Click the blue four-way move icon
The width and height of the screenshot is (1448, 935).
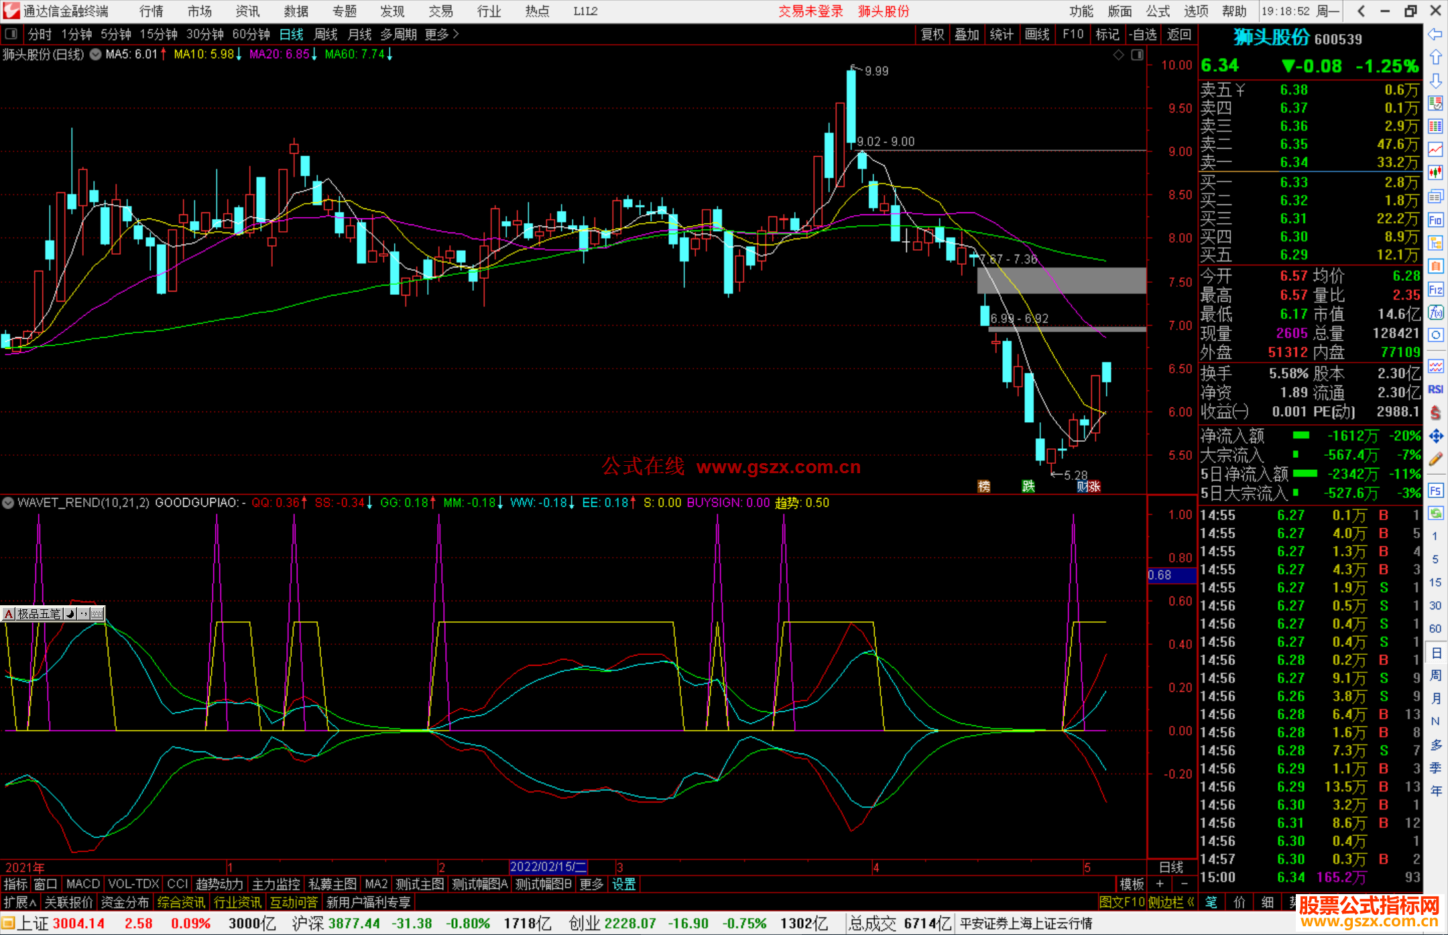point(1435,436)
